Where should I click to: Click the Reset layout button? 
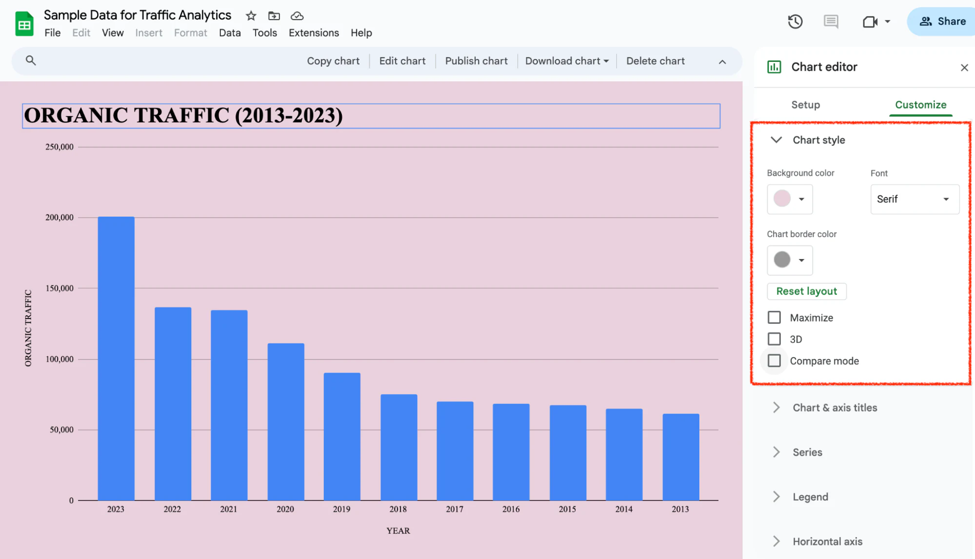coord(807,291)
